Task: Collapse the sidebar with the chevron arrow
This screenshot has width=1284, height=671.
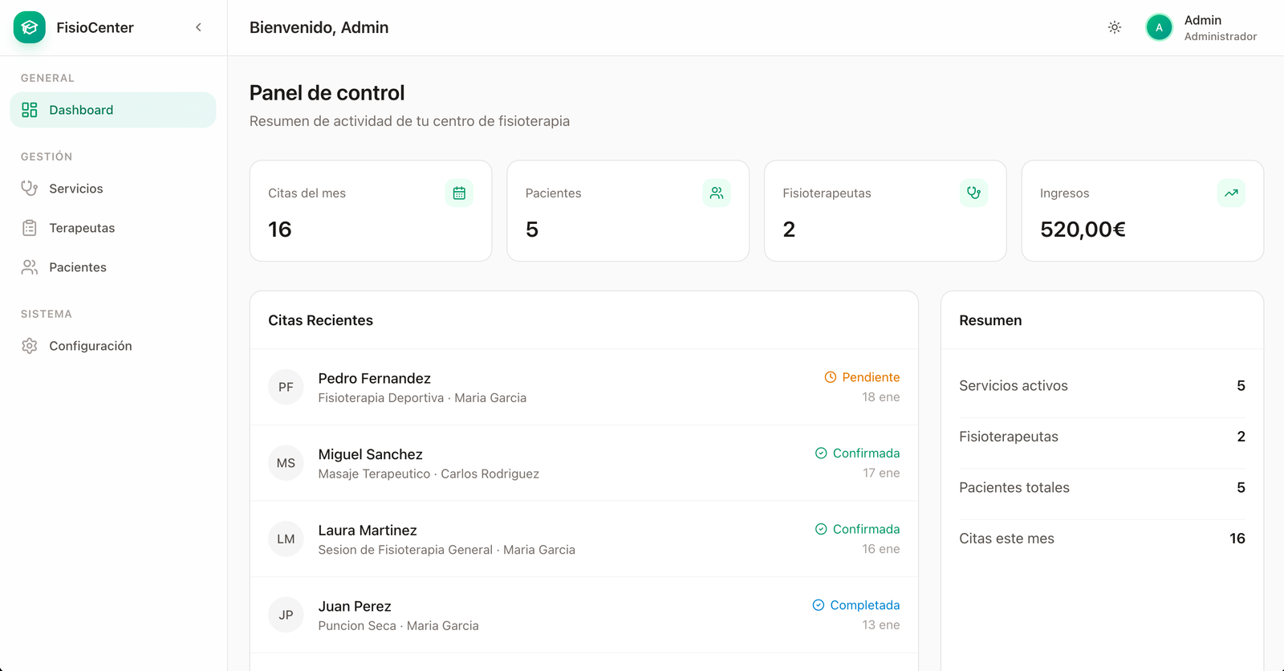Action: (x=198, y=27)
